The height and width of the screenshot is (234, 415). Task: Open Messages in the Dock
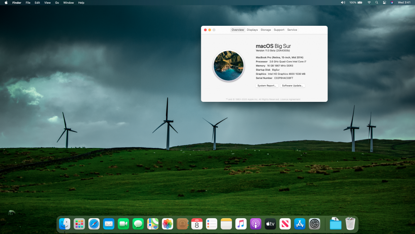138,224
